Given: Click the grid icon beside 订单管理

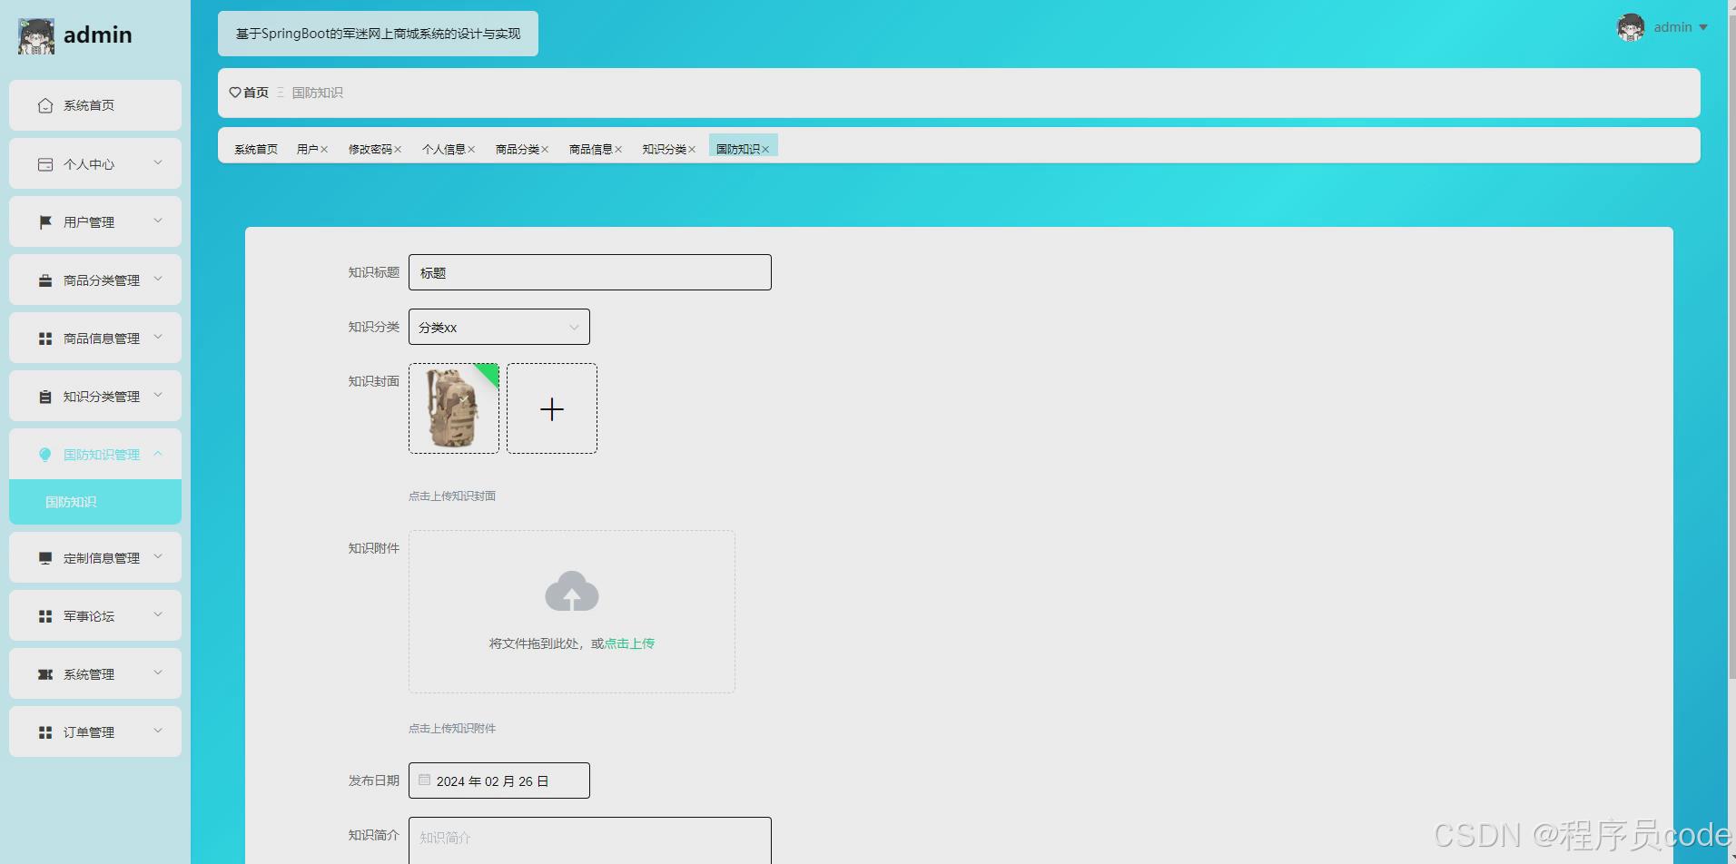Looking at the screenshot, I should click(45, 732).
